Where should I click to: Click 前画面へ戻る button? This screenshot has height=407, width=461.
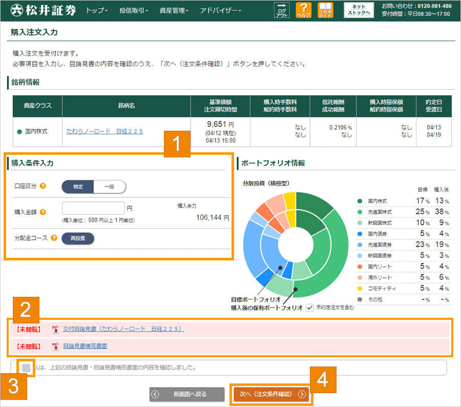tap(186, 394)
